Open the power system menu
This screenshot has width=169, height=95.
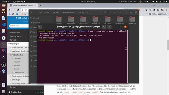165,2
